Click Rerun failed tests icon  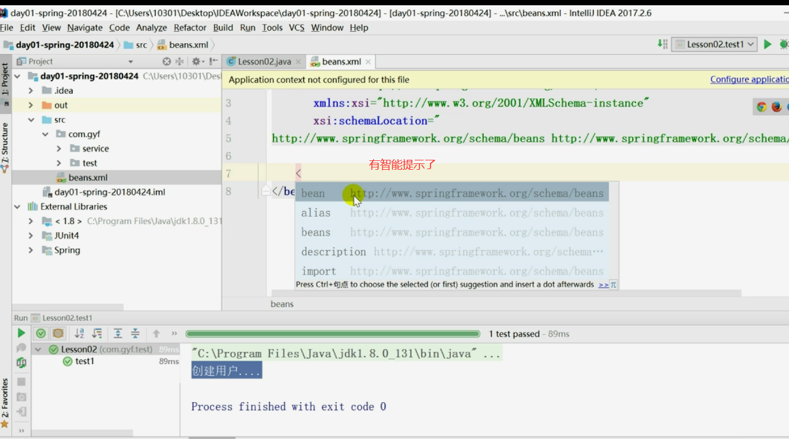coord(22,348)
